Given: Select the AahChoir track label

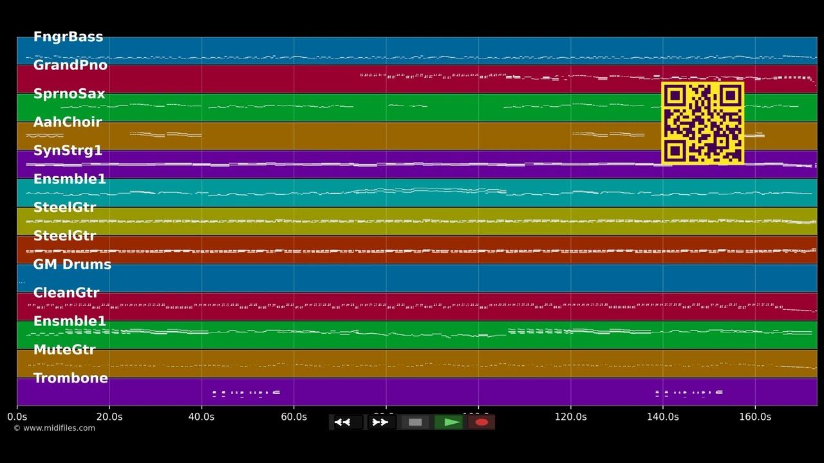Looking at the screenshot, I should click(x=68, y=122).
